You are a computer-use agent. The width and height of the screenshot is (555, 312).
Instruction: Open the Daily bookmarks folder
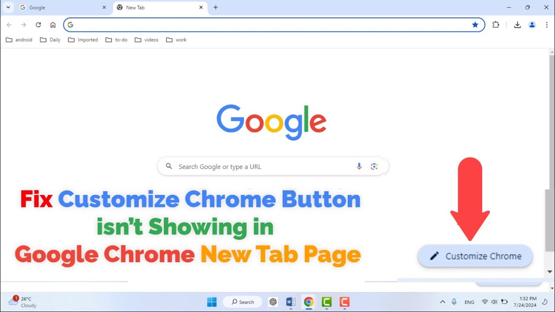50,40
